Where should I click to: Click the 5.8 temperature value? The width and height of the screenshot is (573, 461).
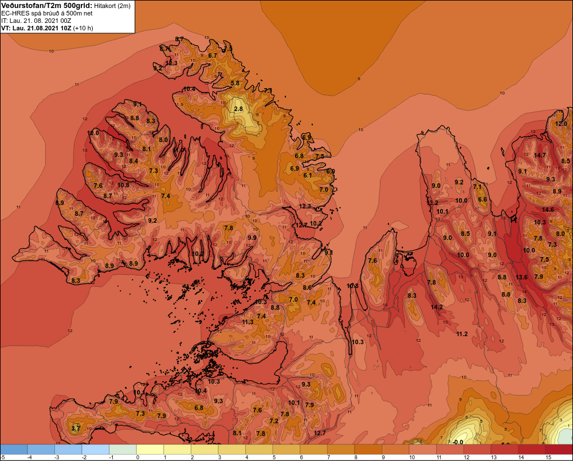click(x=235, y=83)
